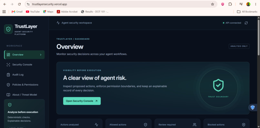Click the activity pulse icon beside Agent security workspace
The width and height of the screenshot is (260, 128).
(x=58, y=23)
